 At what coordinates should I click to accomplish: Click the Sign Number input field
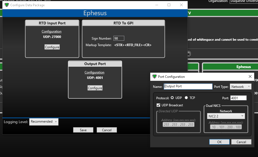[x=119, y=39]
